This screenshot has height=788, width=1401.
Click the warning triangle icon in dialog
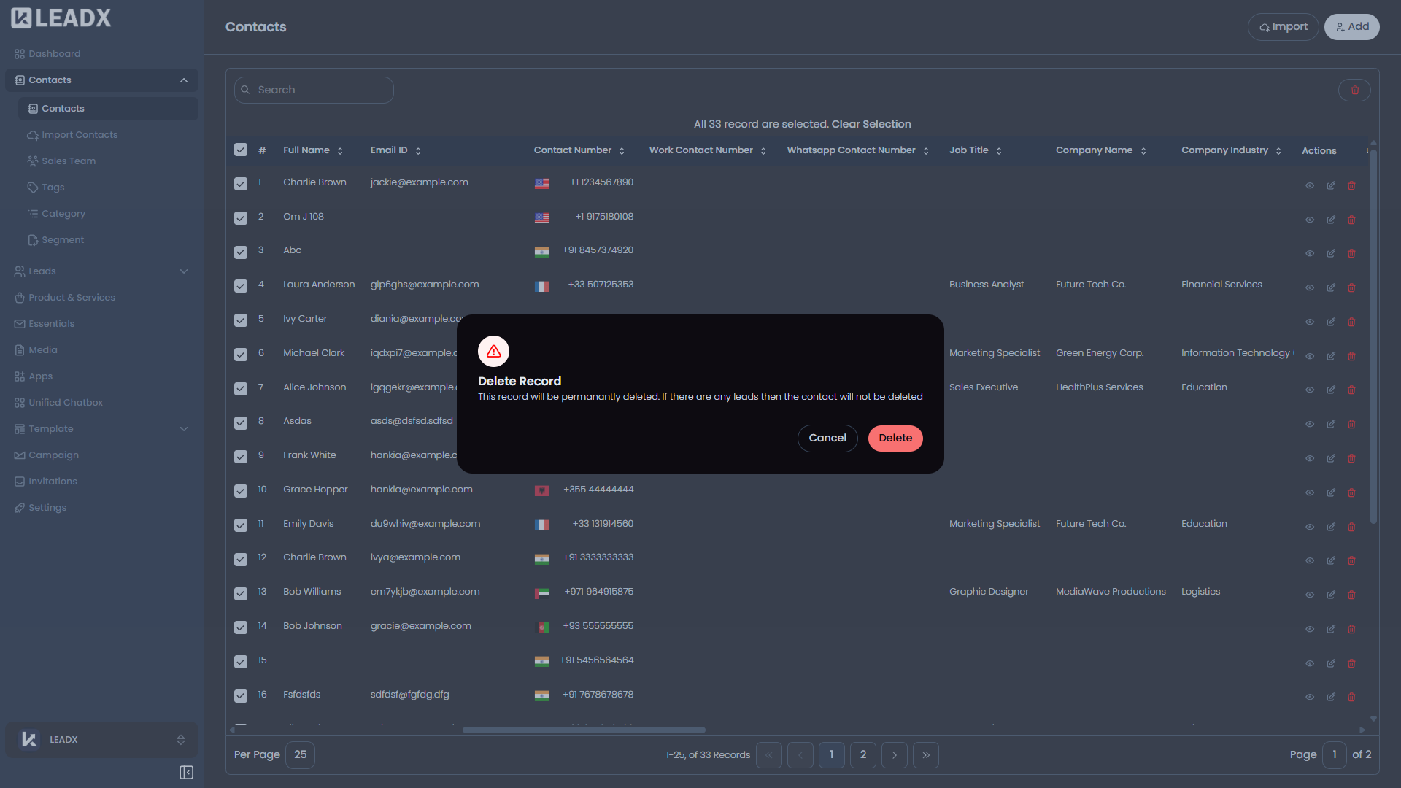pyautogui.click(x=493, y=351)
